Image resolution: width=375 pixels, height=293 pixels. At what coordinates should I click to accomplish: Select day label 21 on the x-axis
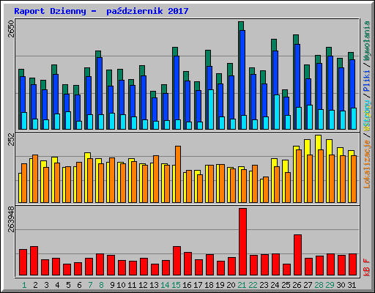coord(242,285)
